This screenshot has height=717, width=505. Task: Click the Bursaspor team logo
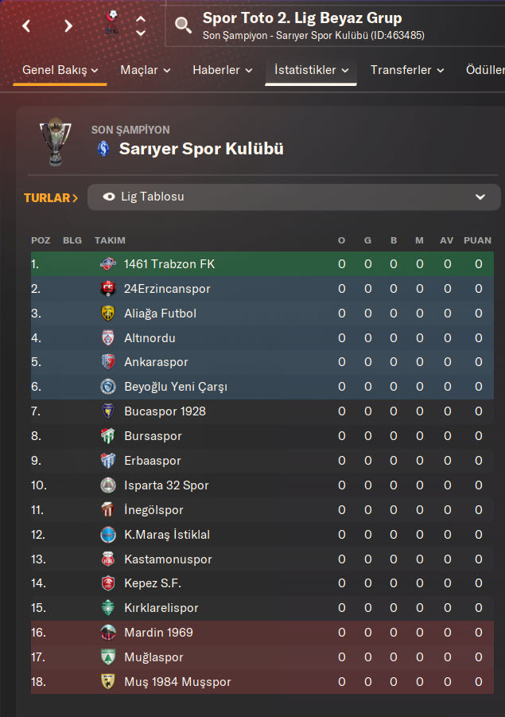(108, 437)
